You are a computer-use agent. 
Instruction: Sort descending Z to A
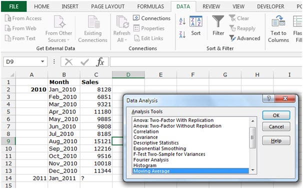click(x=182, y=34)
